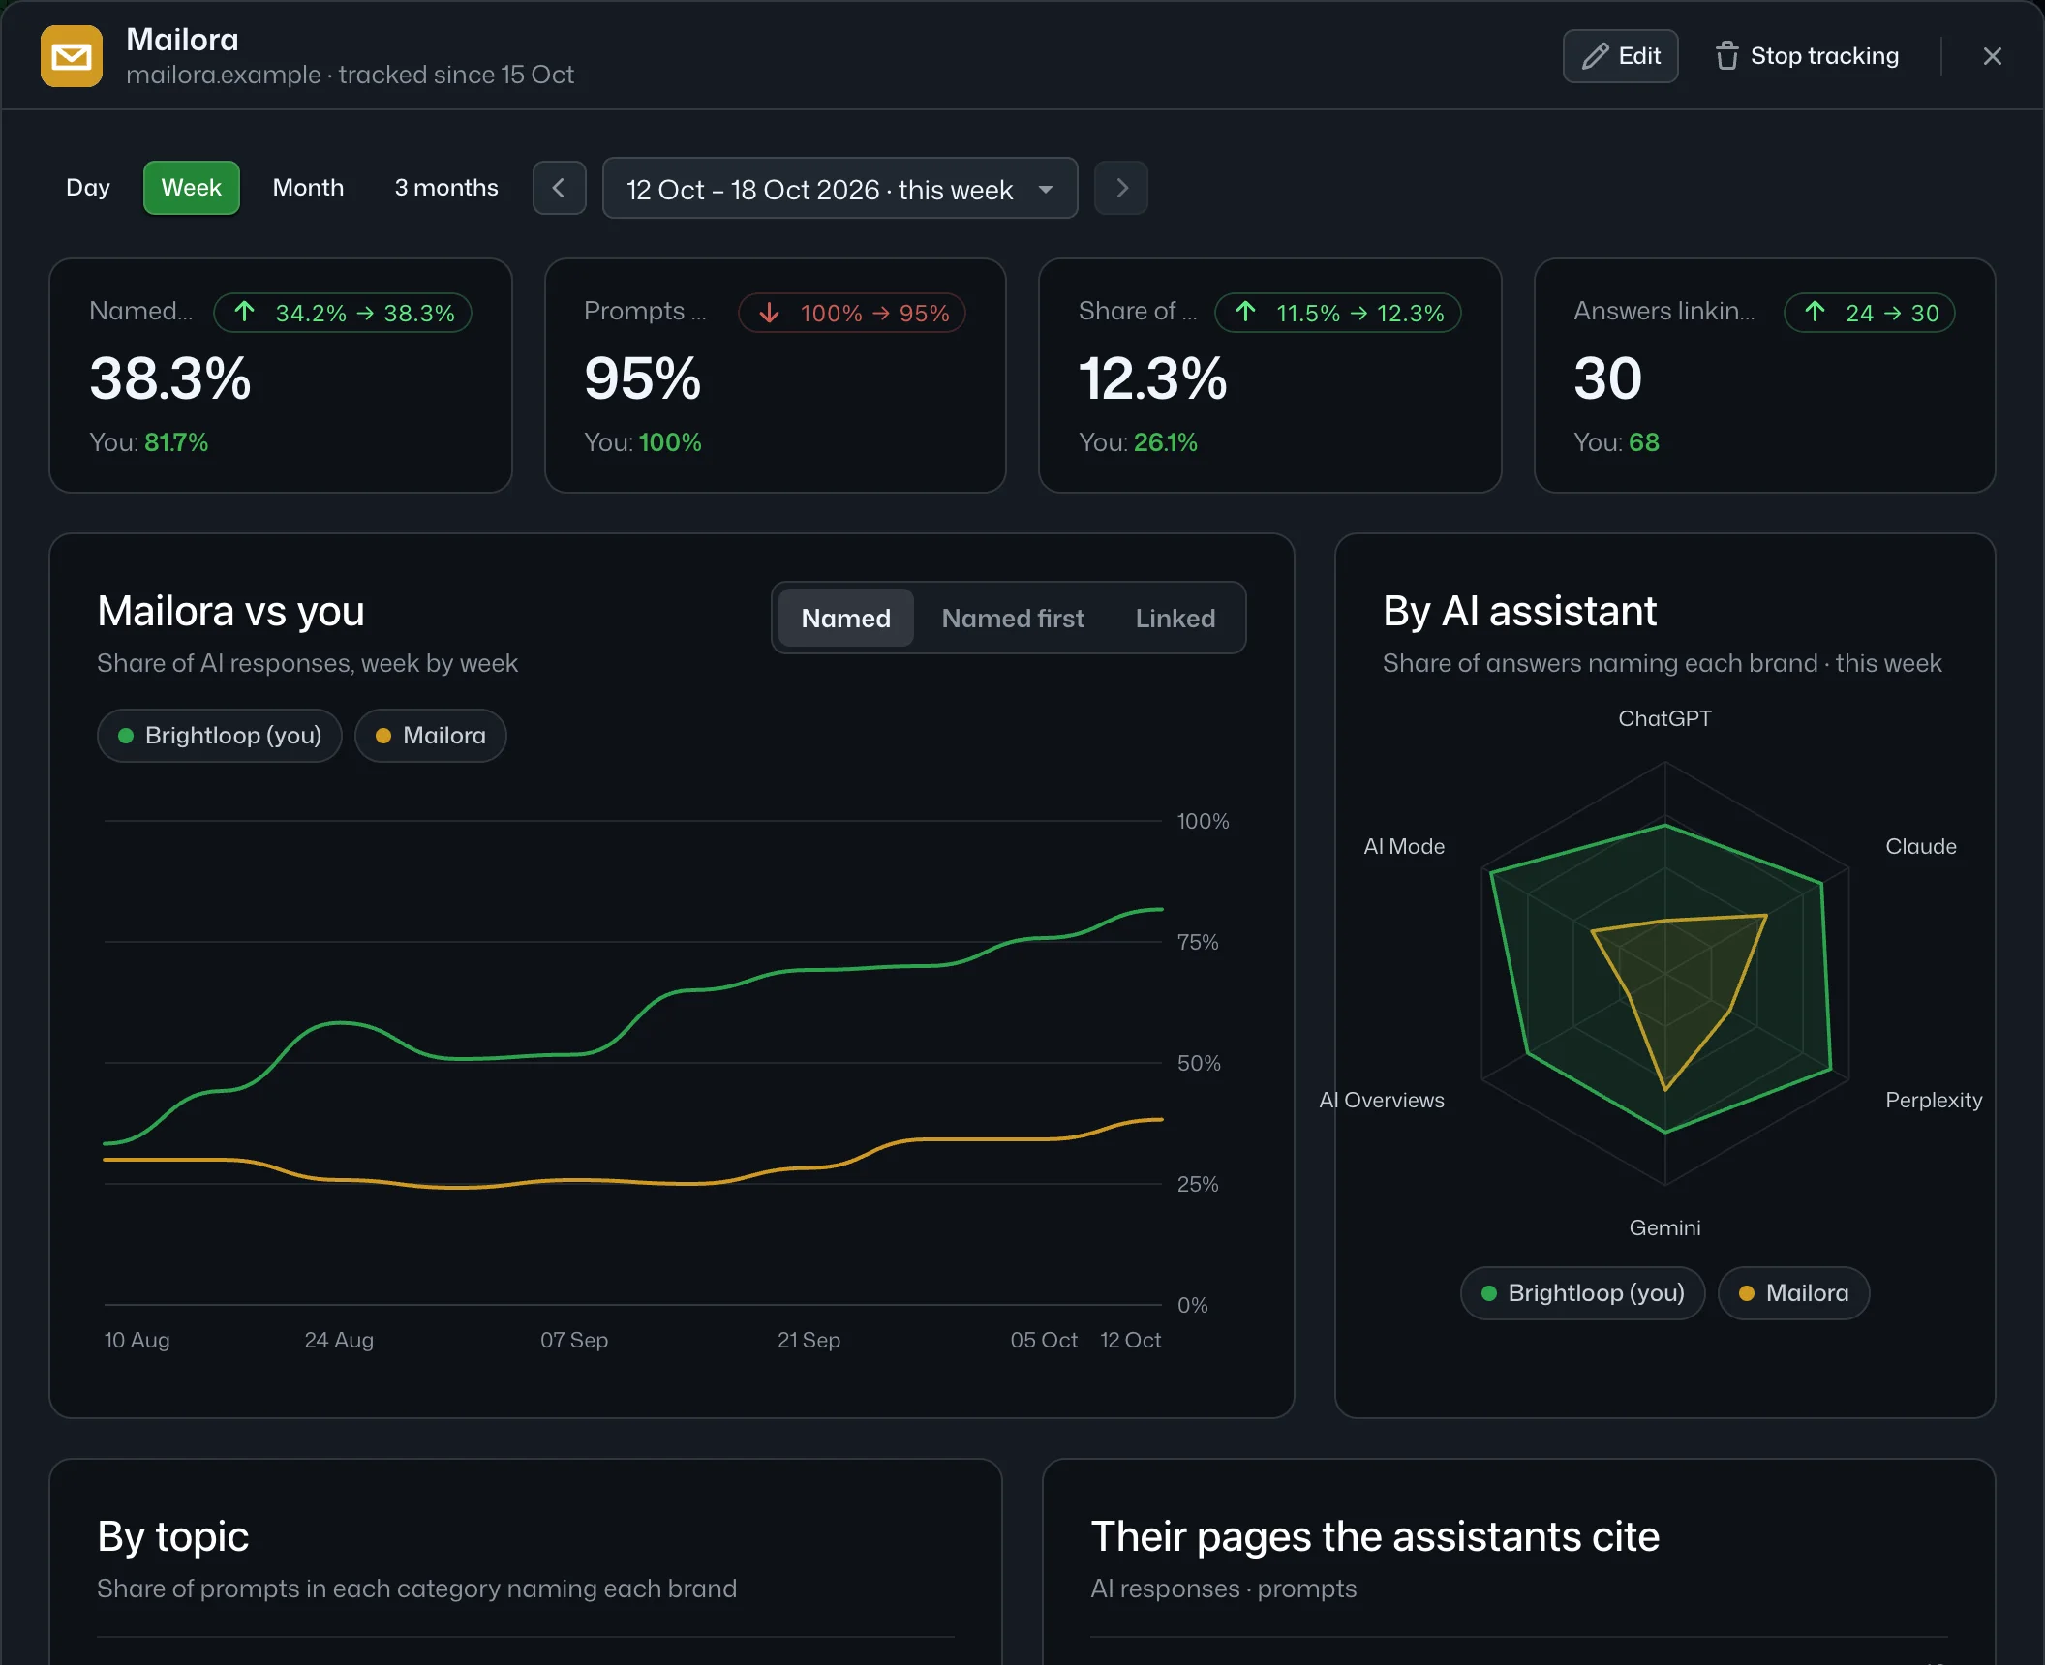This screenshot has height=1665, width=2045.
Task: Switch chart to Linked metric
Action: click(x=1175, y=619)
